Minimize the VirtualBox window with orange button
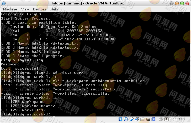The image size is (191, 123). pyautogui.click(x=177, y=3)
